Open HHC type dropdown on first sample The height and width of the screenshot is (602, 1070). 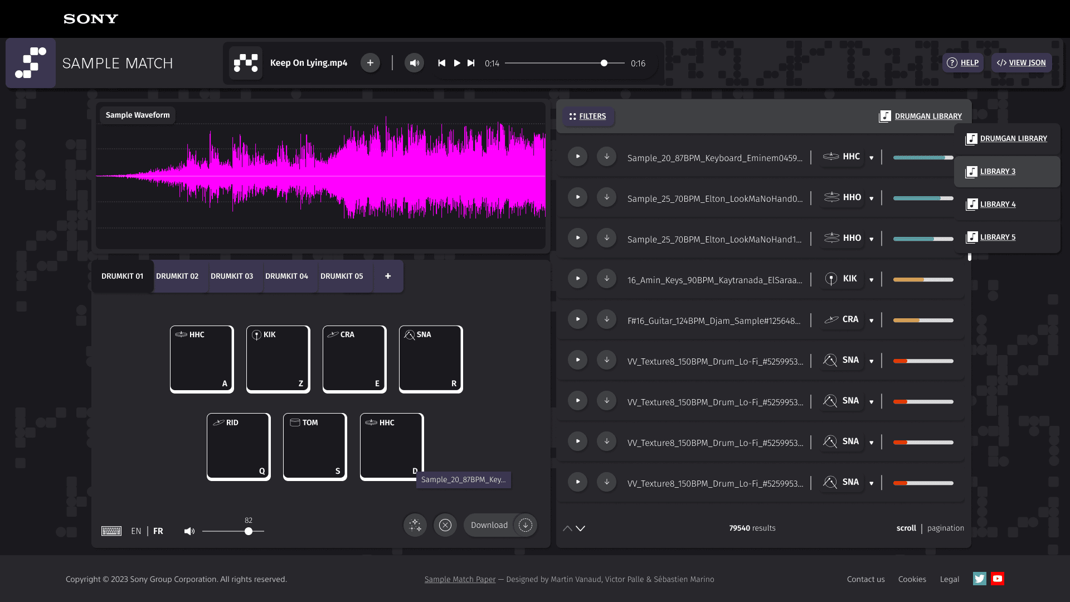click(871, 158)
